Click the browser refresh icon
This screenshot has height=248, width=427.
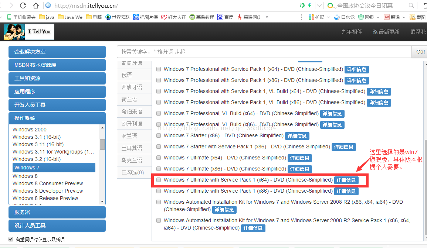point(23,6)
